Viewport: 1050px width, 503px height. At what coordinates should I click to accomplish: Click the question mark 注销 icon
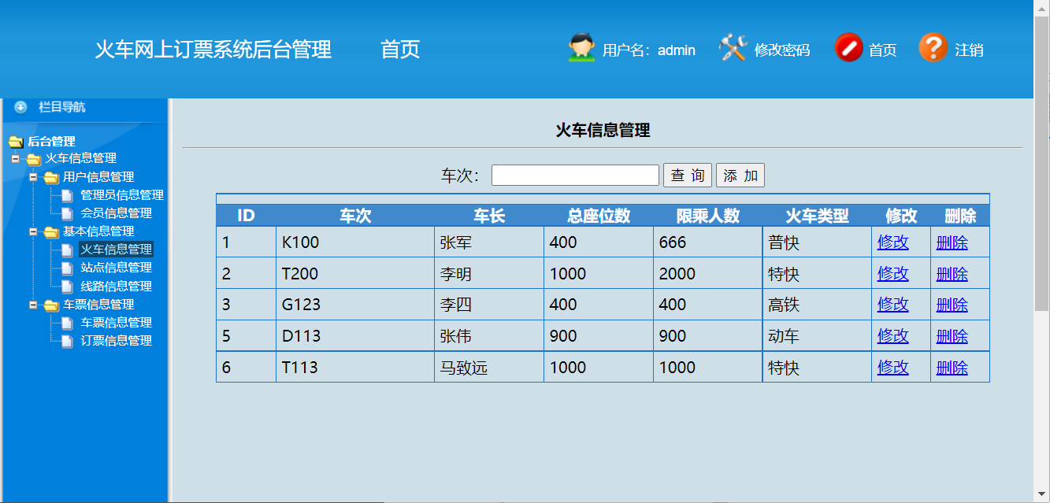[934, 49]
